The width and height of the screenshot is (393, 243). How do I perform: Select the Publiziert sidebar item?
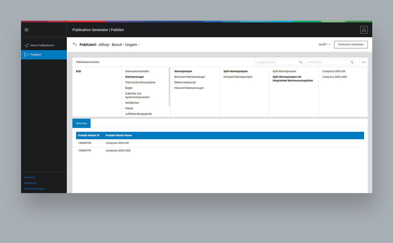(44, 55)
